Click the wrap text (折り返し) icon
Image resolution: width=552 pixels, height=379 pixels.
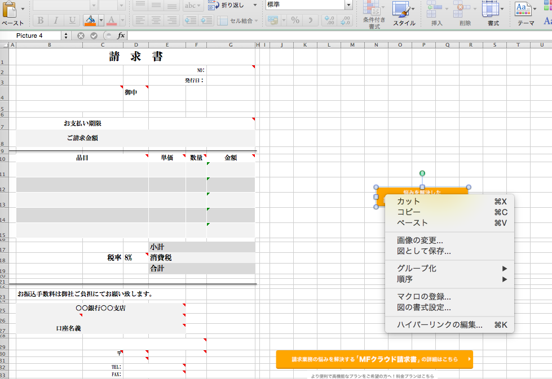tap(213, 5)
